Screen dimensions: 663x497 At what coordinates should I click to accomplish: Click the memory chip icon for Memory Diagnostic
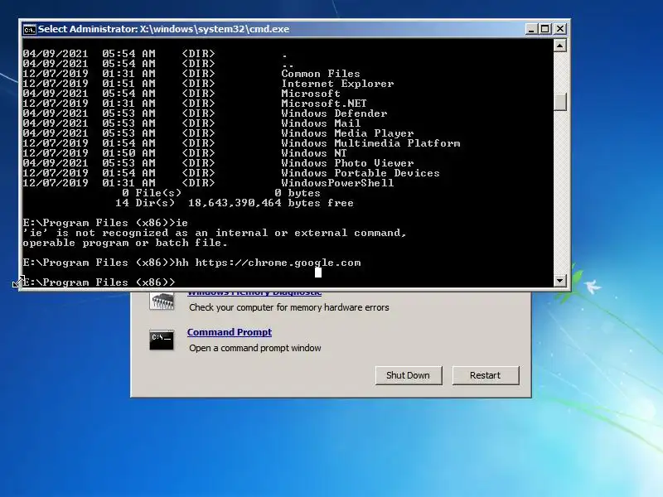(162, 301)
